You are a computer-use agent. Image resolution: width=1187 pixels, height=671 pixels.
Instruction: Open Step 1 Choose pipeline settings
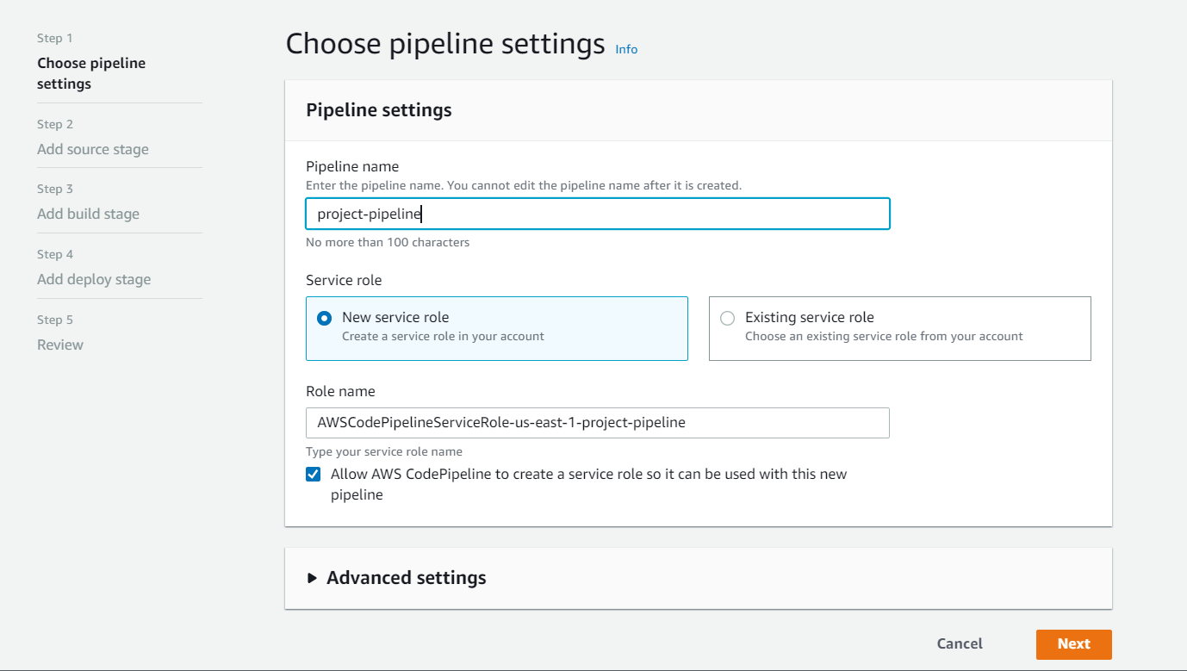[x=91, y=73]
